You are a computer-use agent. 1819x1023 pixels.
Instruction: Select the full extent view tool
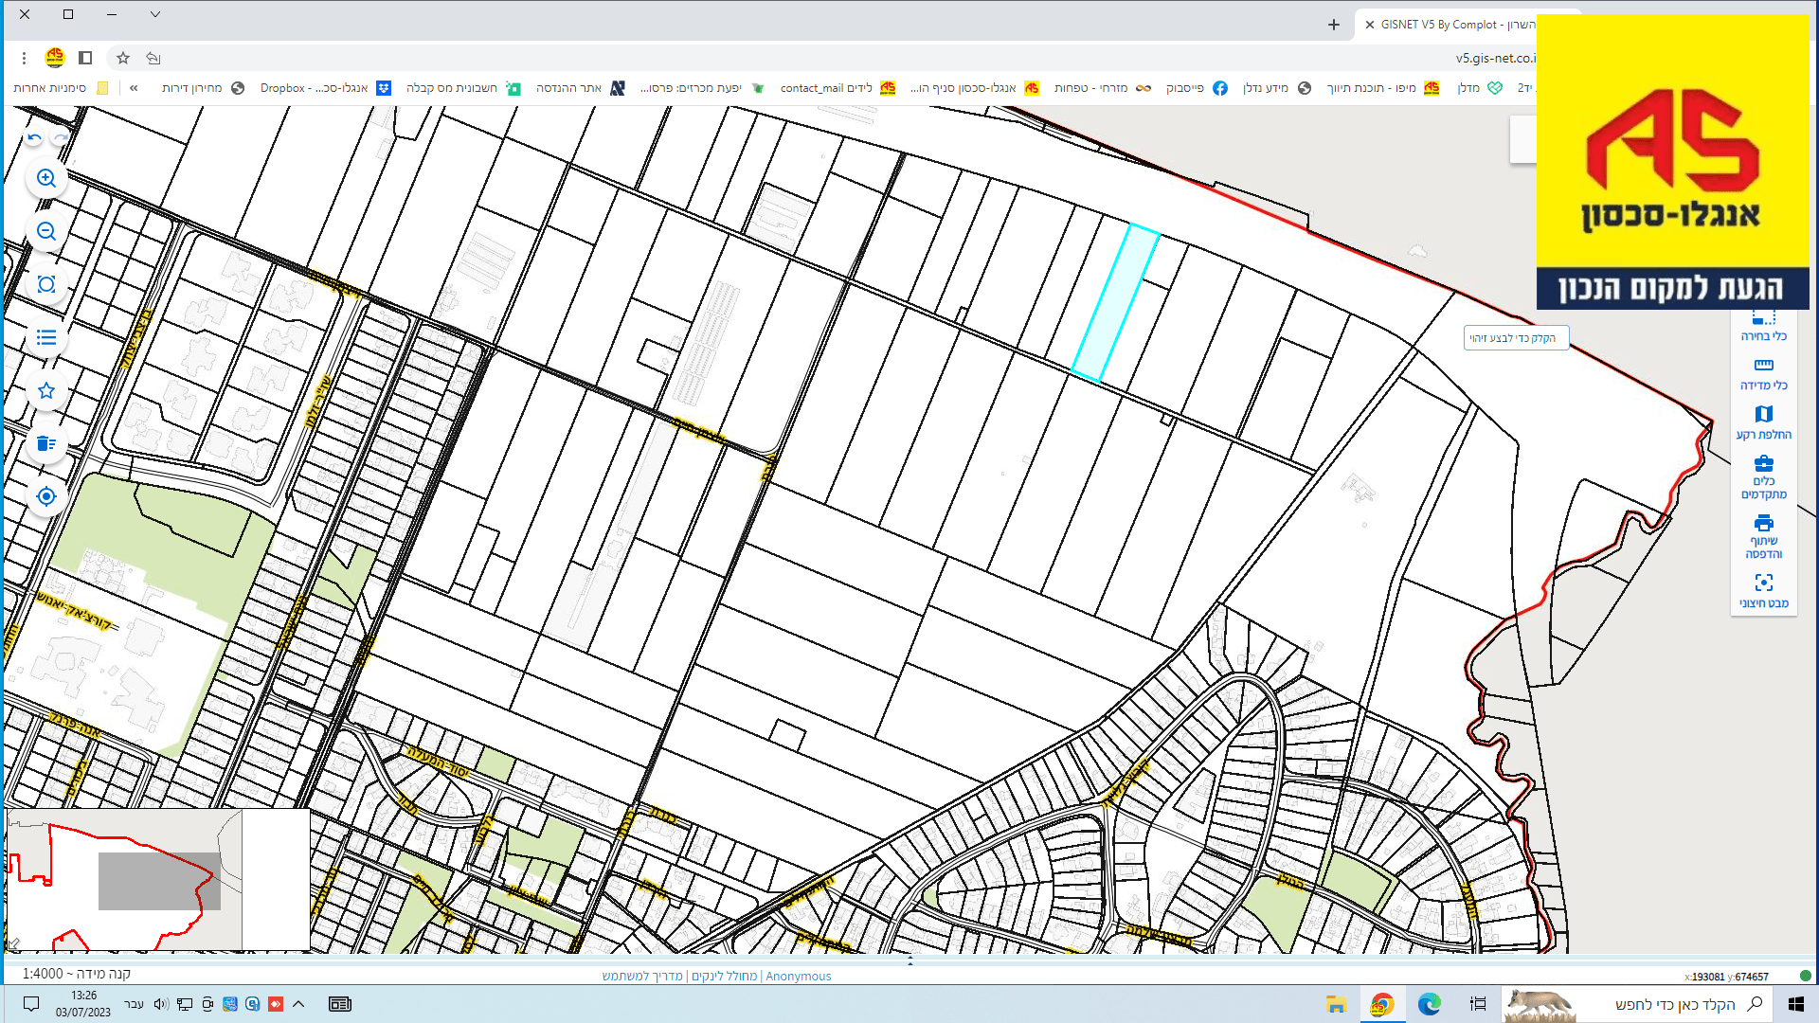(x=45, y=284)
